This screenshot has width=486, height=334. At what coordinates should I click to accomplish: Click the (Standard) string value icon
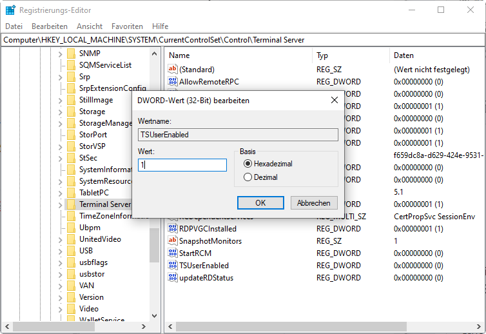pos(172,70)
